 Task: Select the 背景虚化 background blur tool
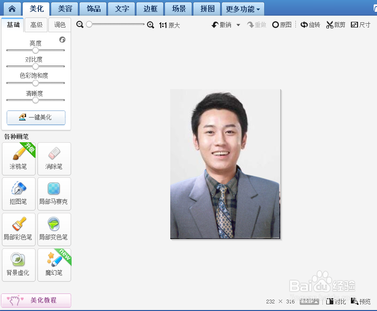[18, 265]
